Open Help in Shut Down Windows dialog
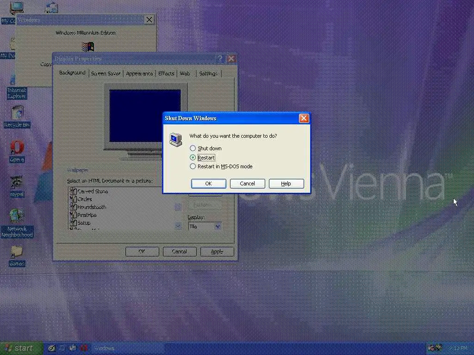The width and height of the screenshot is (474, 355). tap(286, 184)
